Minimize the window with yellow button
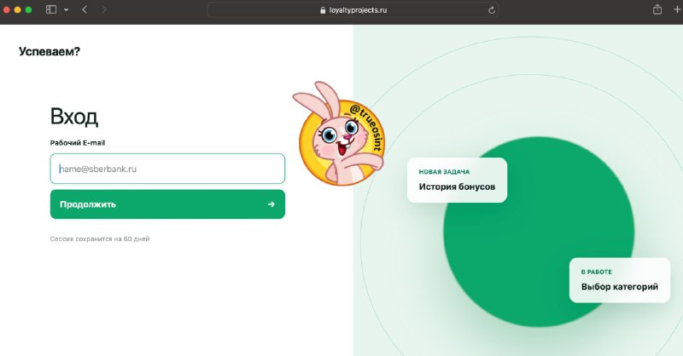This screenshot has height=356, width=683. pyautogui.click(x=17, y=9)
